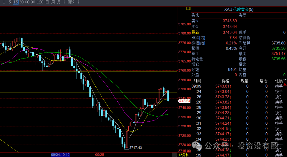The image size is (287, 157).
Task: Click the 3780.00 price axis label
Action: tap(184, 33)
